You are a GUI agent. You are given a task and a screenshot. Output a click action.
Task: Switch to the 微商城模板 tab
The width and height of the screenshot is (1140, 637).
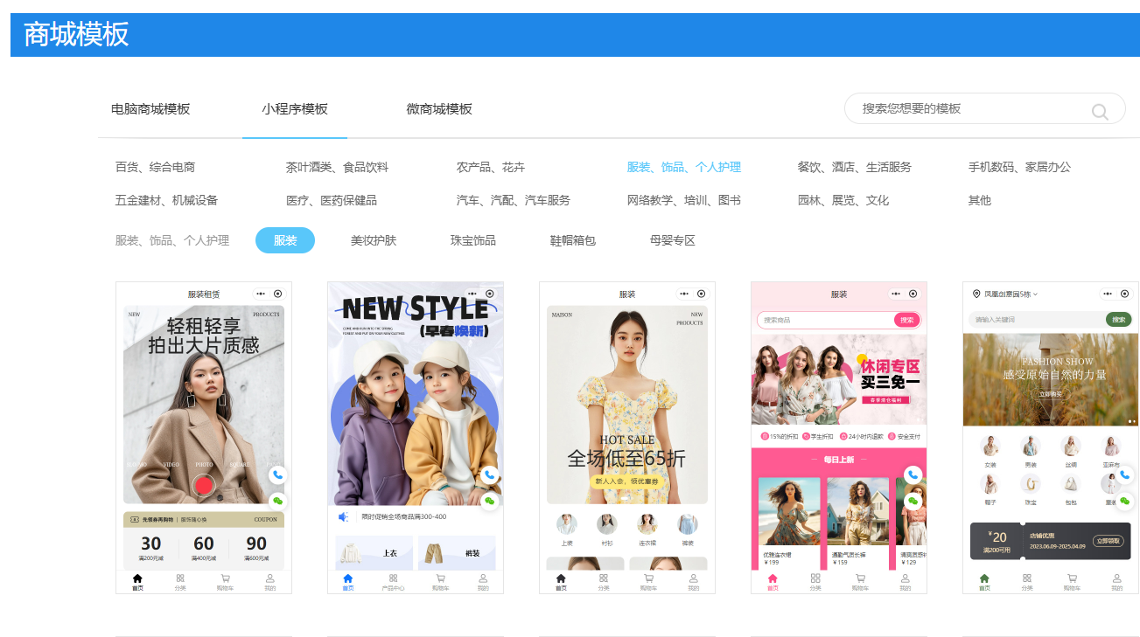coord(438,108)
